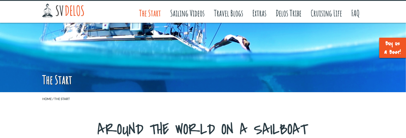Open the Sailing Videos menu
The image size is (406, 138).
pyautogui.click(x=187, y=13)
